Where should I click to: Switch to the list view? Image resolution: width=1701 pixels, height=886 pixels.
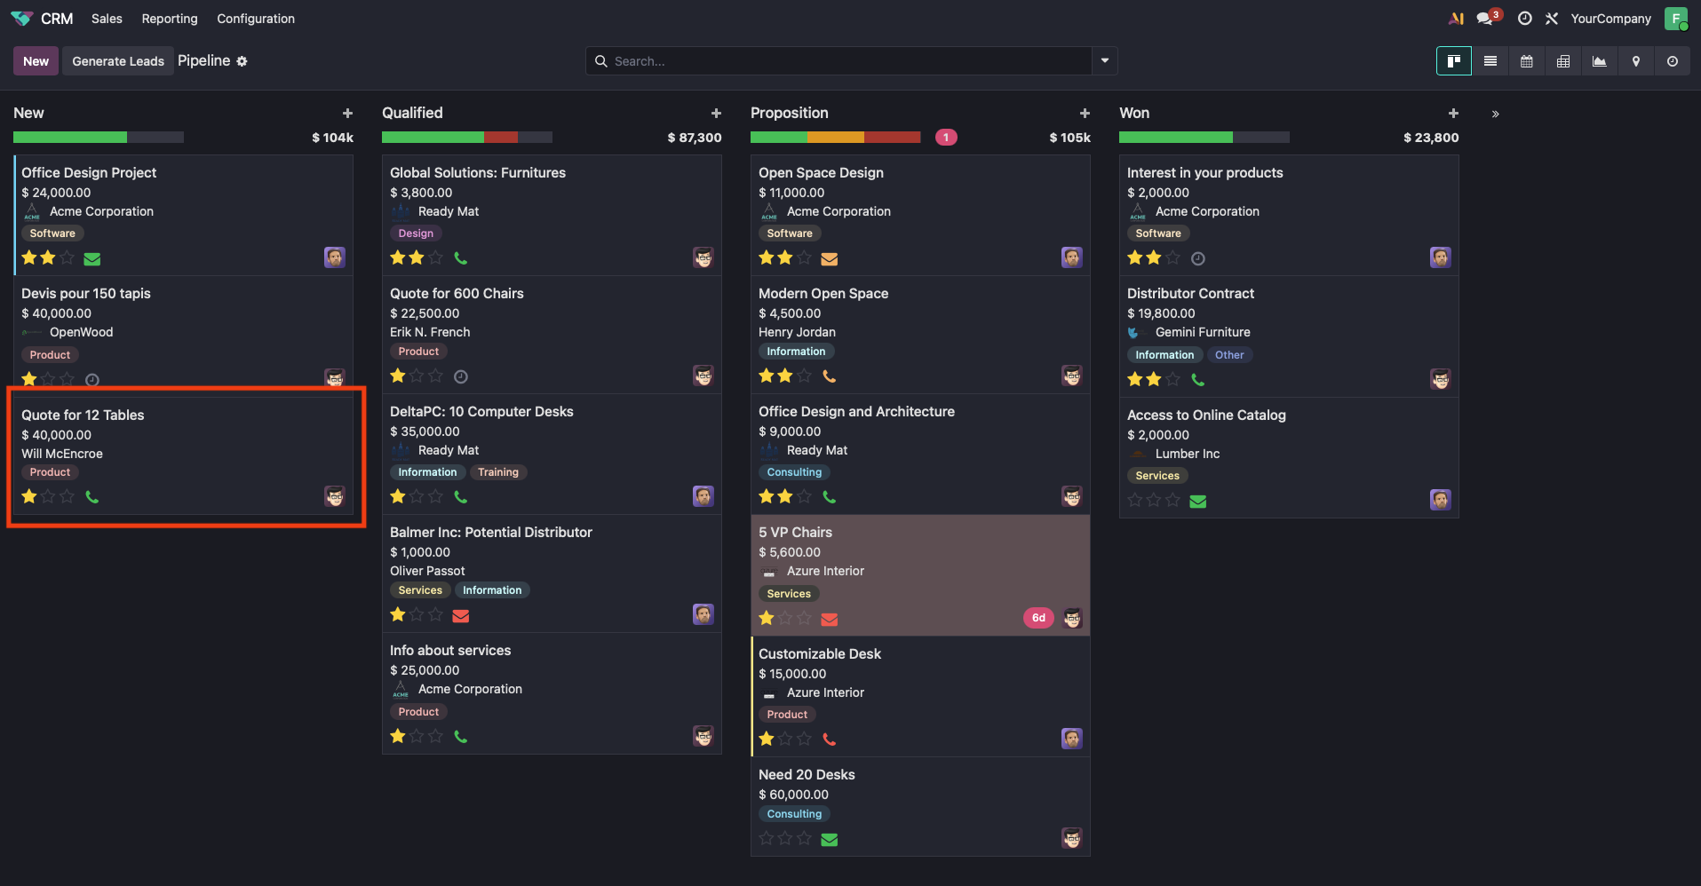(x=1490, y=61)
